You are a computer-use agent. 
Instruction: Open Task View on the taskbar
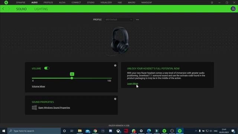(x=72, y=131)
